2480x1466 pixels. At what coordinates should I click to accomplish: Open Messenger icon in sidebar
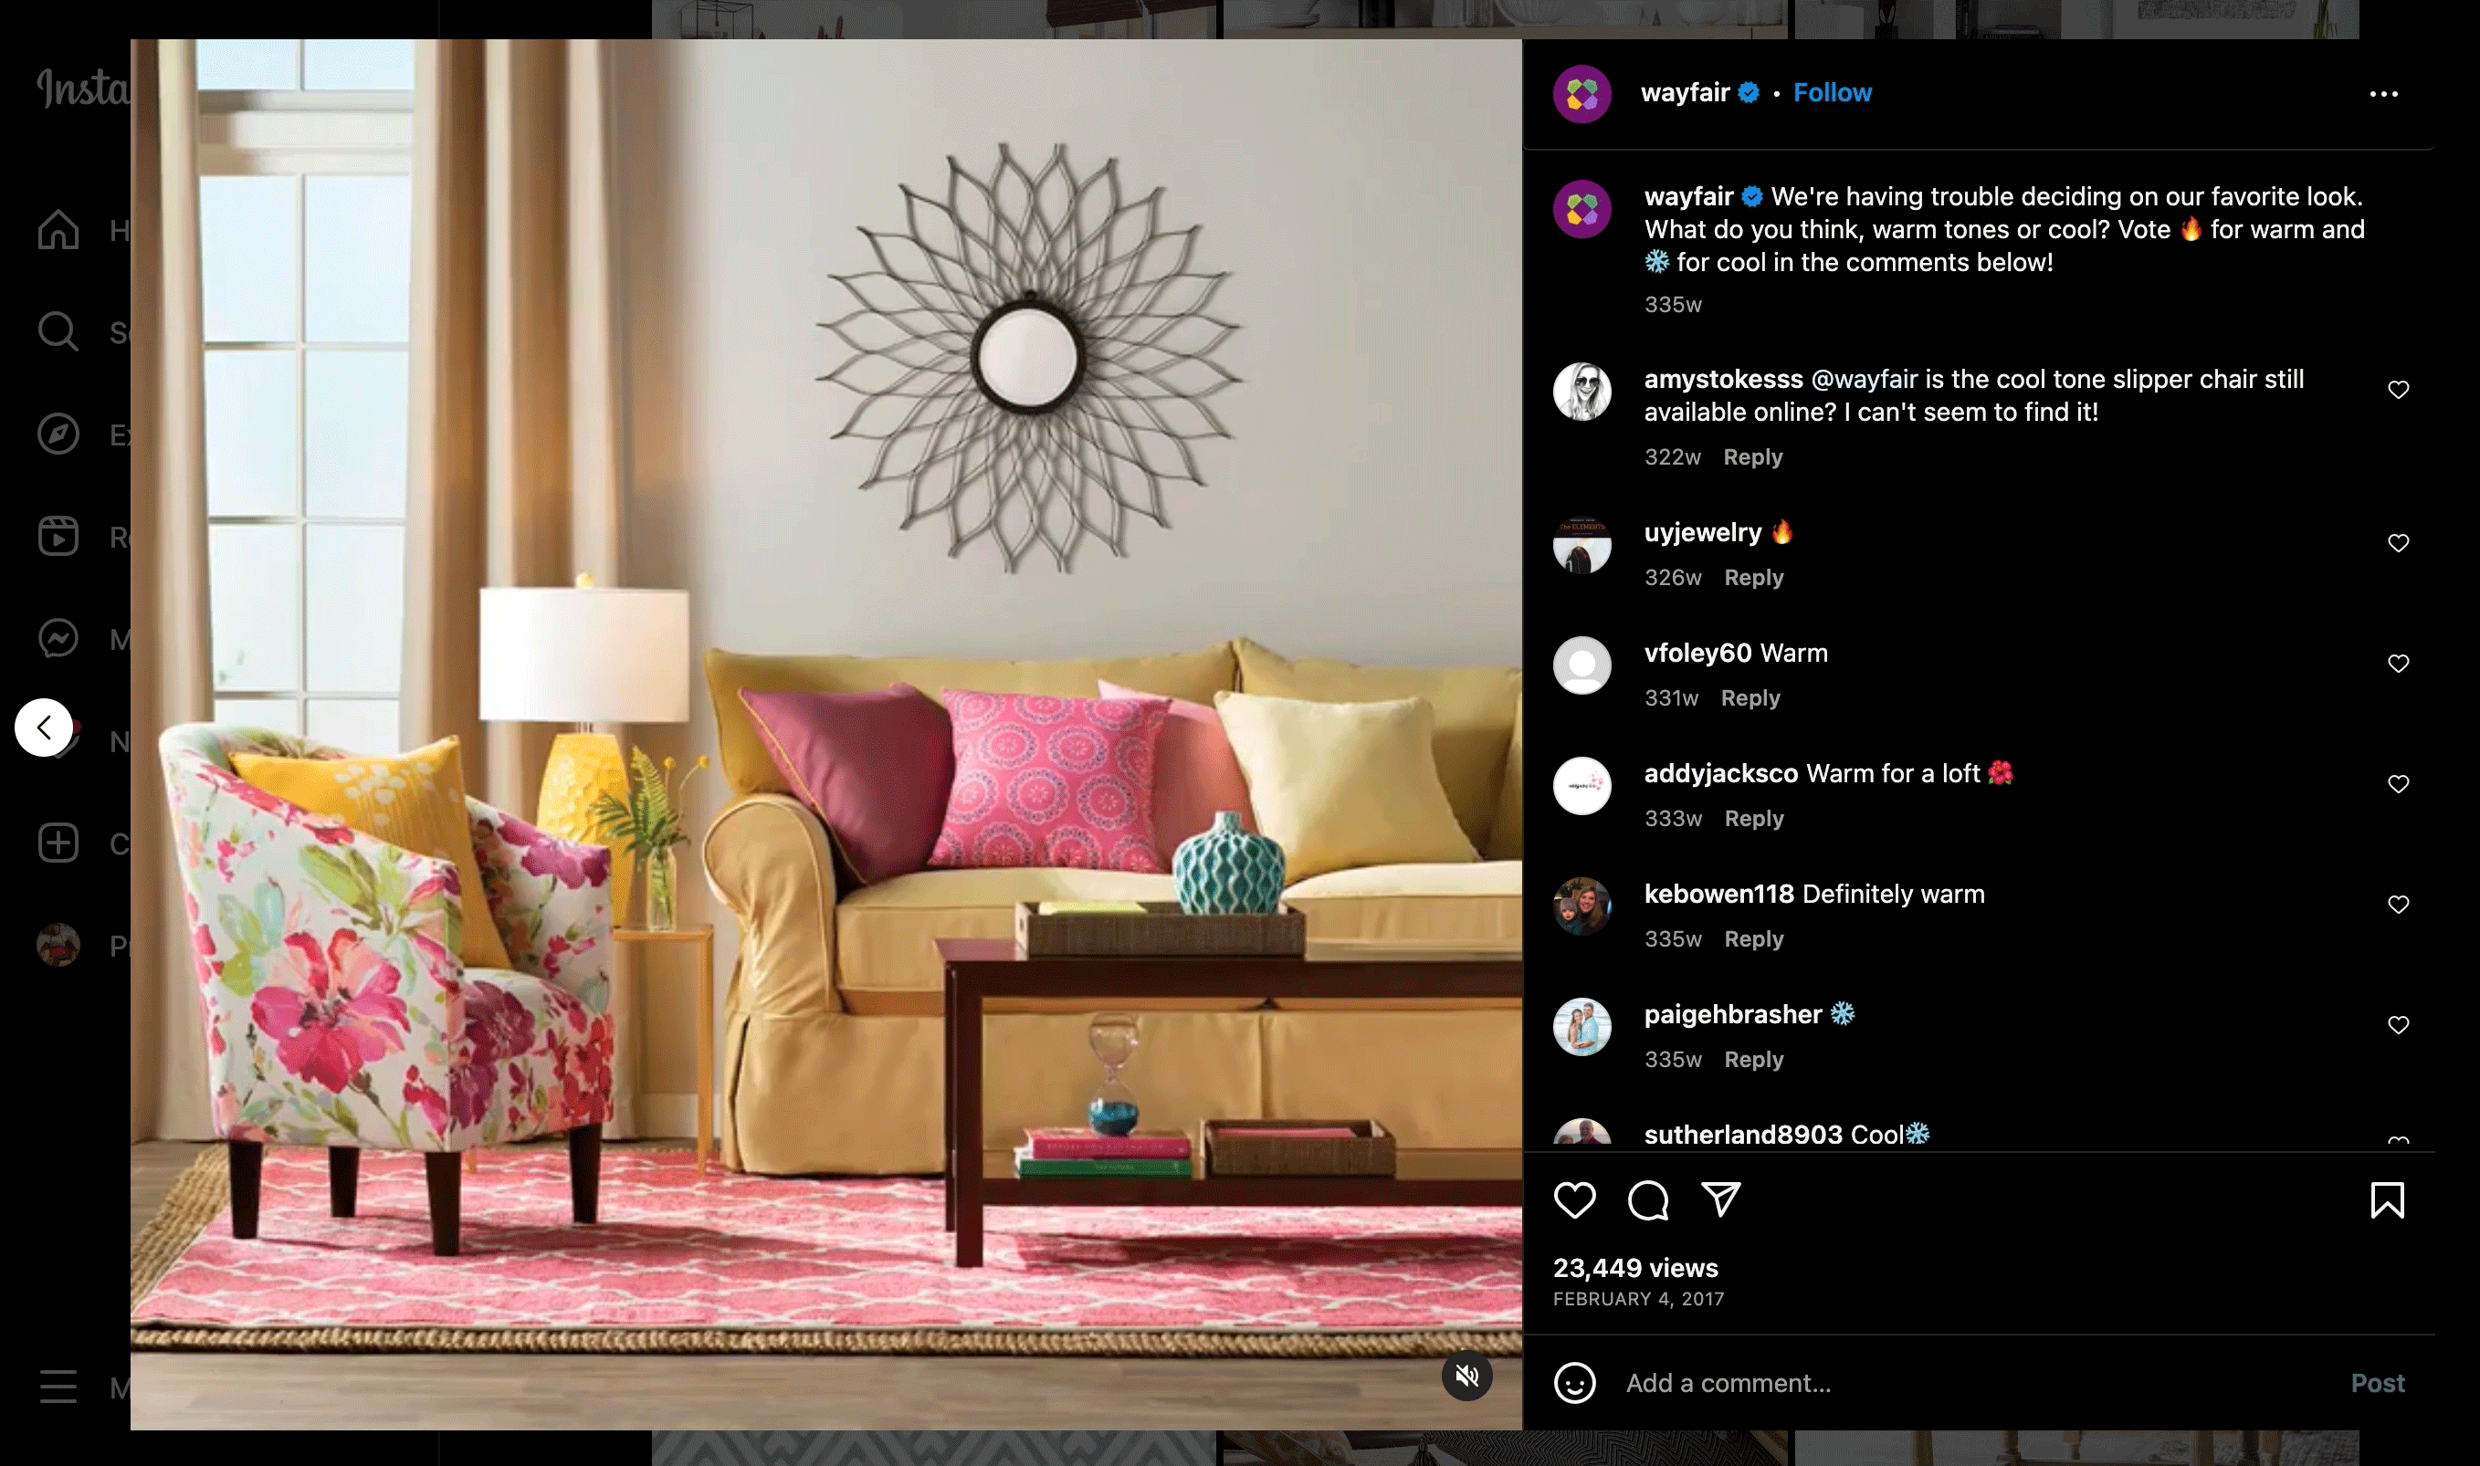pyautogui.click(x=58, y=638)
